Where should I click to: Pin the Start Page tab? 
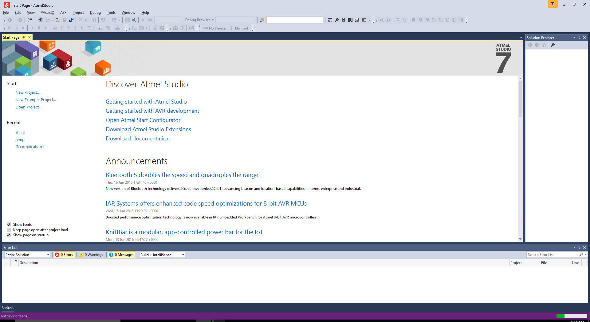pos(24,37)
